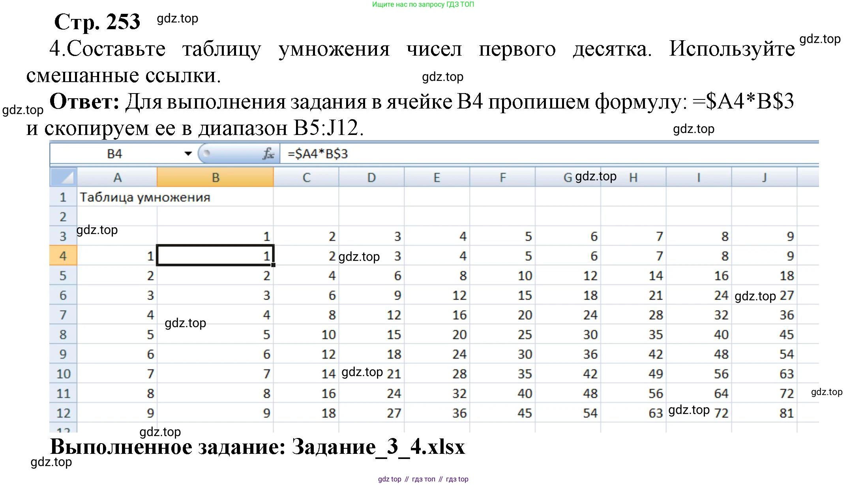Select column B header
This screenshot has height=485, width=847.
(215, 177)
